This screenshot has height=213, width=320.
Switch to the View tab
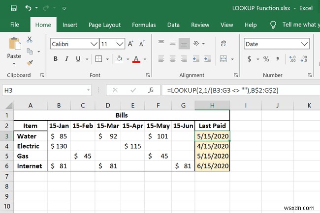pyautogui.click(x=227, y=25)
